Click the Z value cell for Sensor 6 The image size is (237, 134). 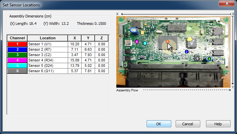point(101,71)
